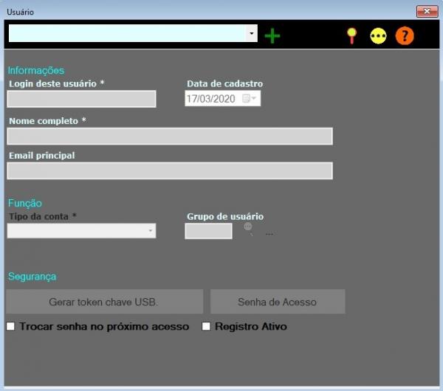Open the Data de cadastro date dropdown arrow
This screenshot has width=443, height=391.
(x=255, y=99)
